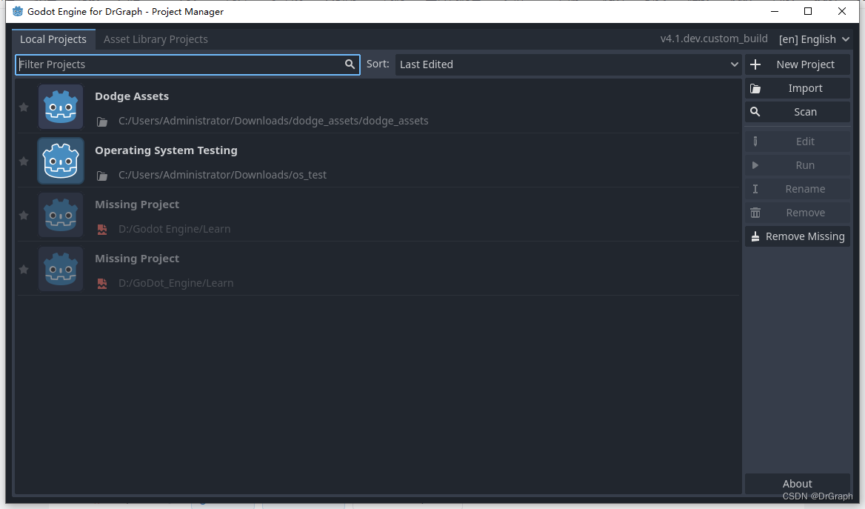Open the About button
This screenshot has width=865, height=509.
(x=797, y=484)
